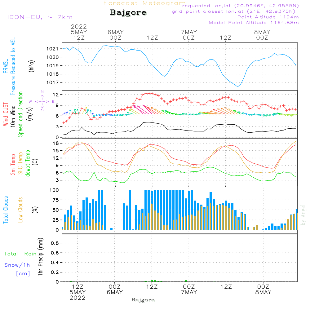Screen dimensions: 310x310
Task: Click the Total Clouds axis label
Action: [x=6, y=210]
